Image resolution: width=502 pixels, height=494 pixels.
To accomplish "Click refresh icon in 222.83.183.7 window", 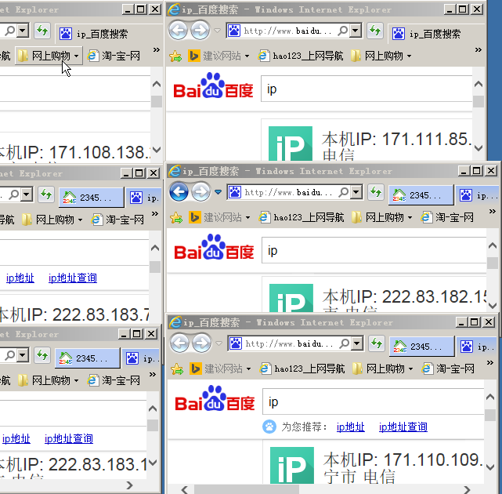I will click(46, 194).
